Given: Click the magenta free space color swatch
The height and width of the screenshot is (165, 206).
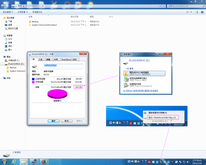Looking at the screenshot, I should click(33, 82).
